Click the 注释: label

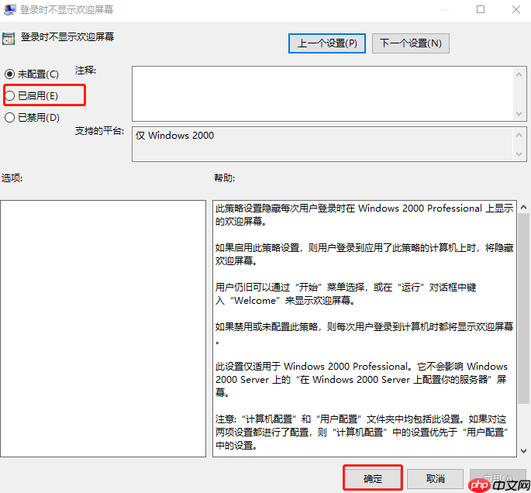click(x=85, y=71)
